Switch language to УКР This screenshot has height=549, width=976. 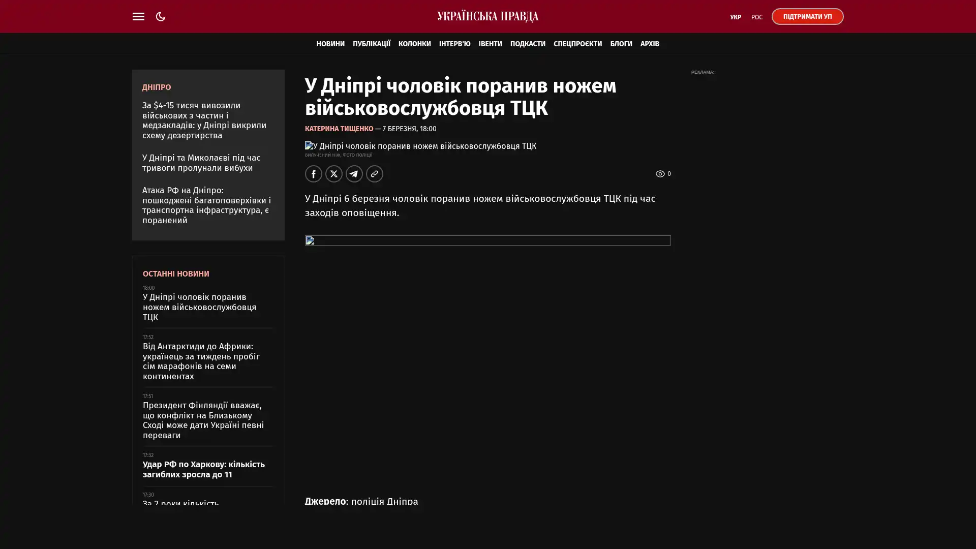click(x=735, y=17)
